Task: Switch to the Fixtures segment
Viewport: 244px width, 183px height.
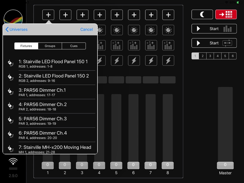Action: pos(26,46)
